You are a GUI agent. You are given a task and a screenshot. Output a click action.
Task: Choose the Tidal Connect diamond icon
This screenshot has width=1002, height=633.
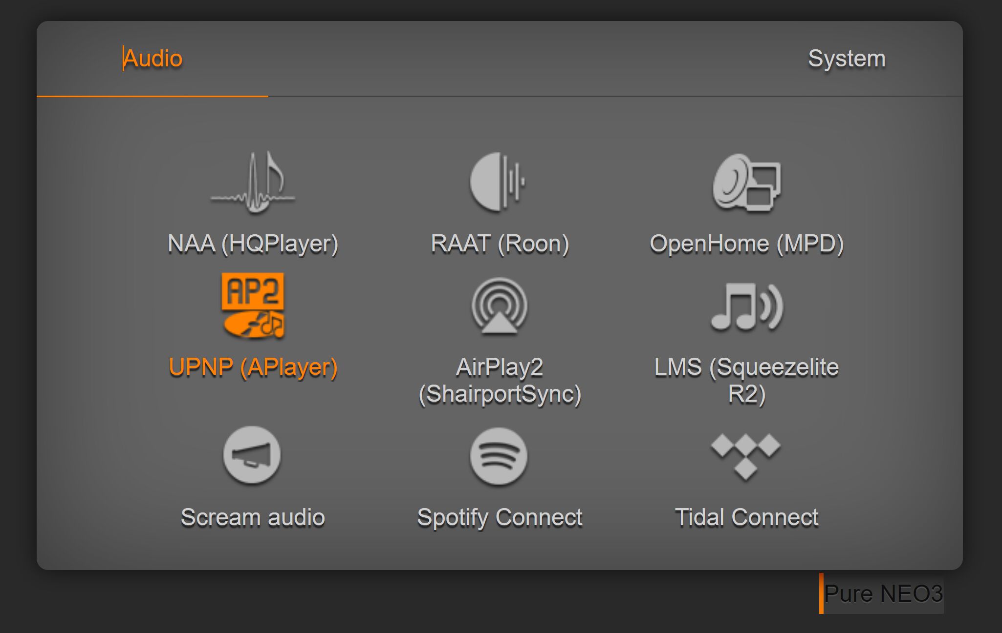[x=746, y=456]
